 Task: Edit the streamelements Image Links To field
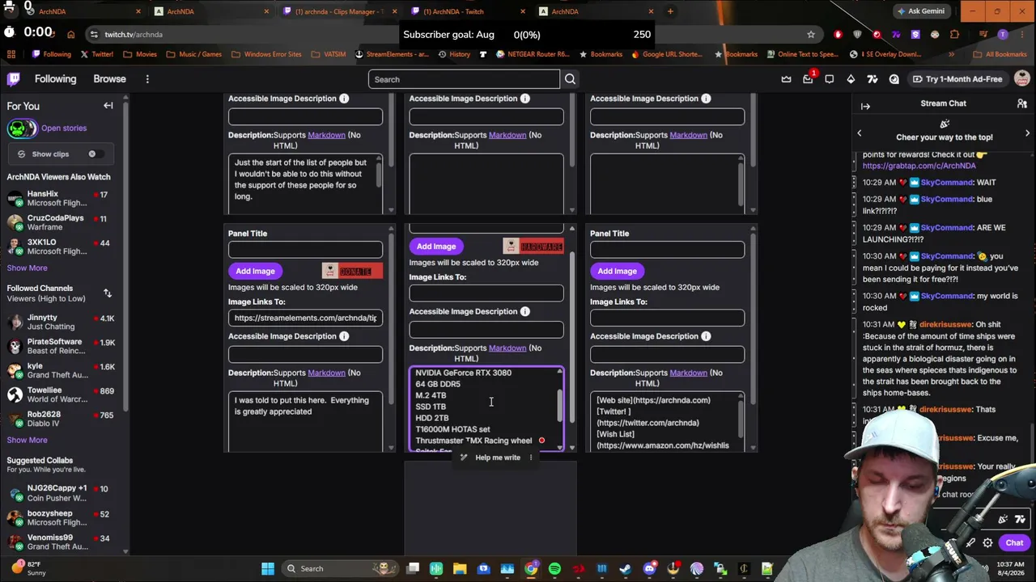click(305, 318)
